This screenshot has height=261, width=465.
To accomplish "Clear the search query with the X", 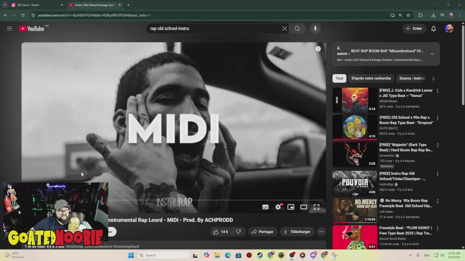I will pyautogui.click(x=284, y=29).
